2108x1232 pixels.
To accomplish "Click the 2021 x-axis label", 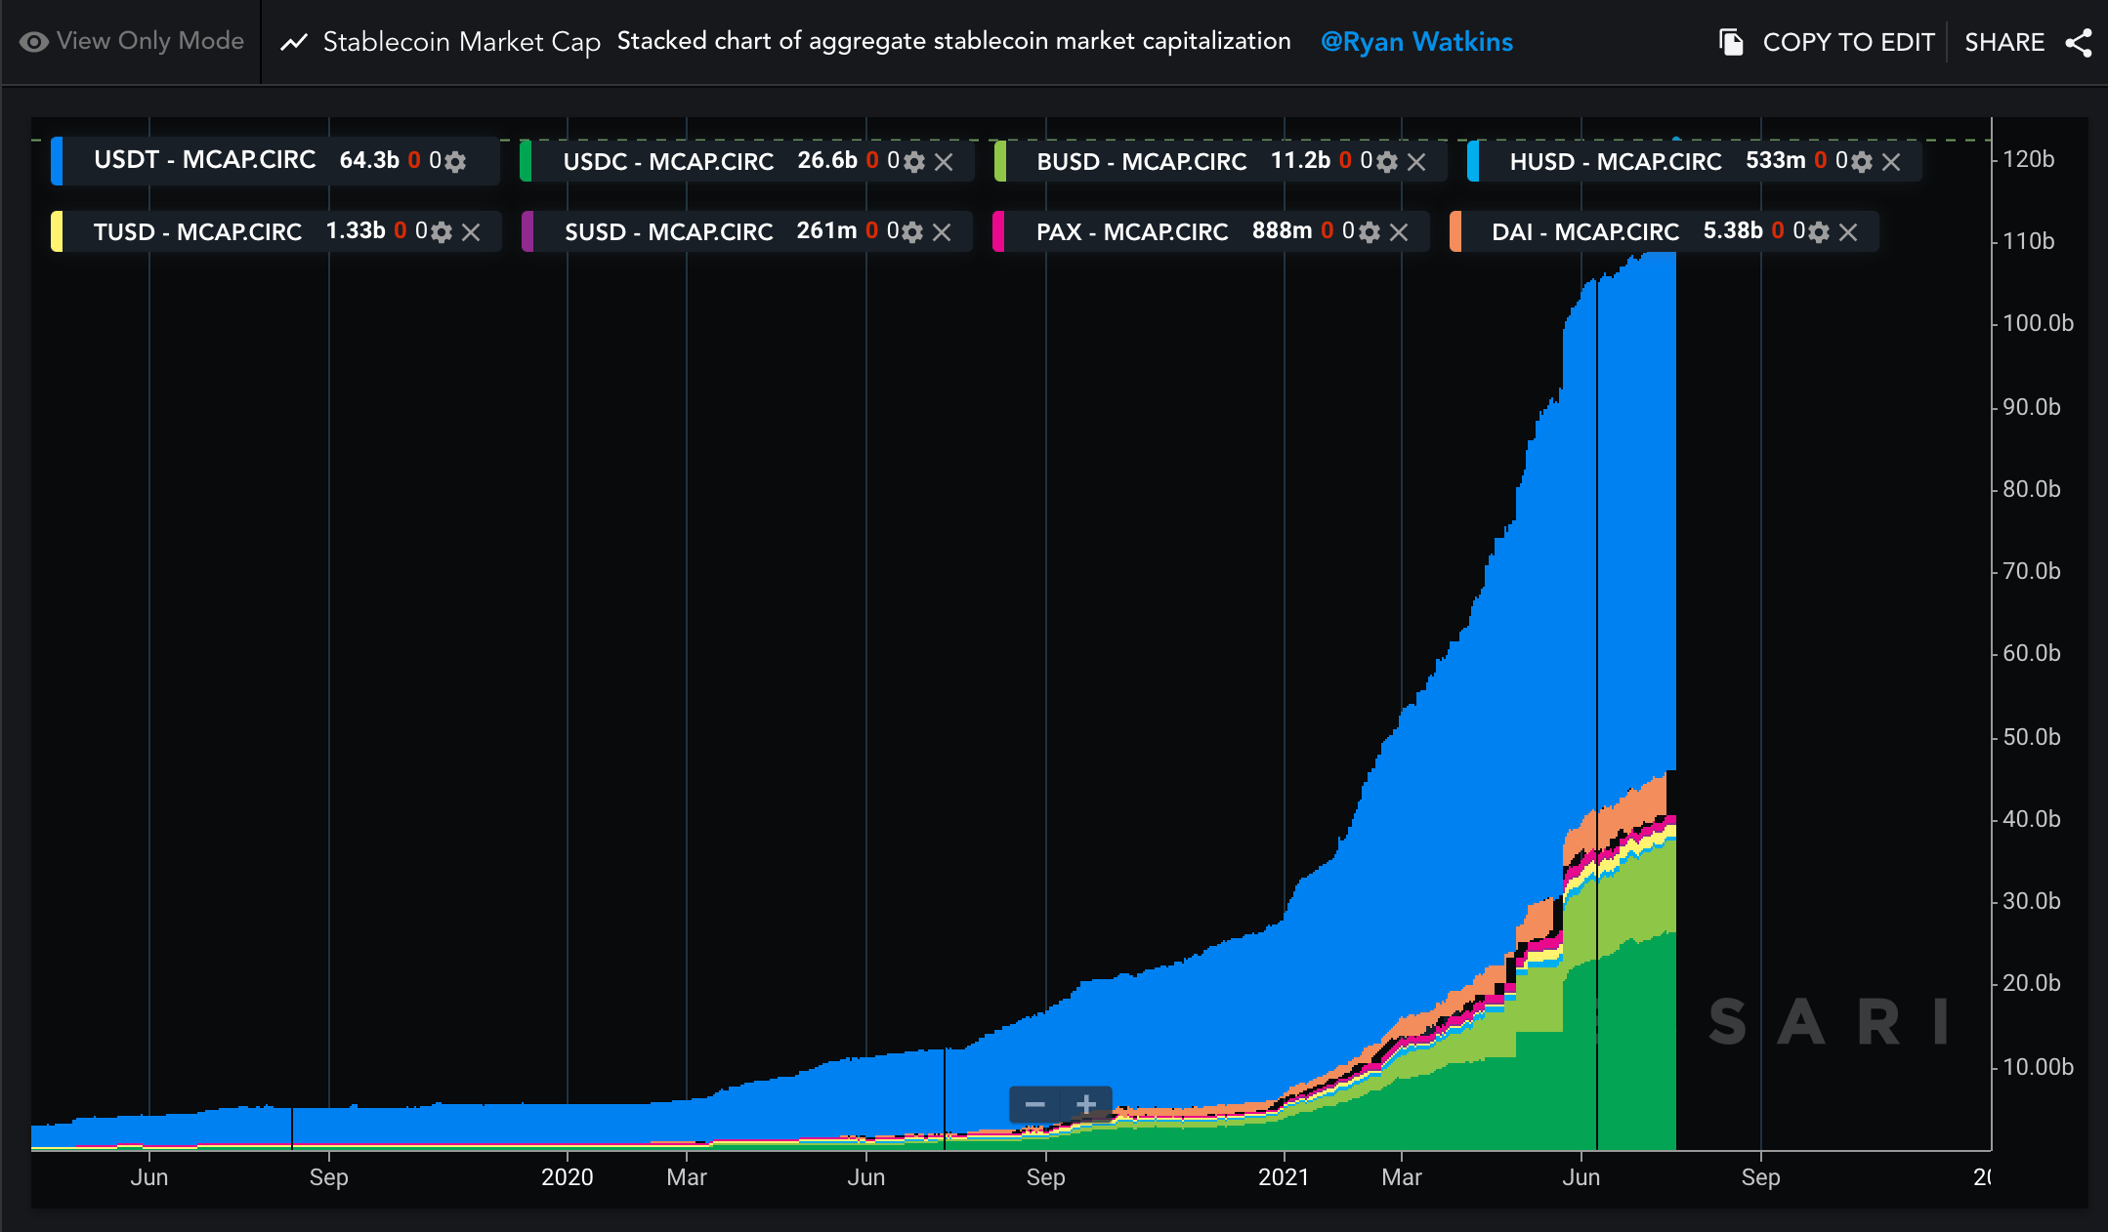I will click(1284, 1177).
